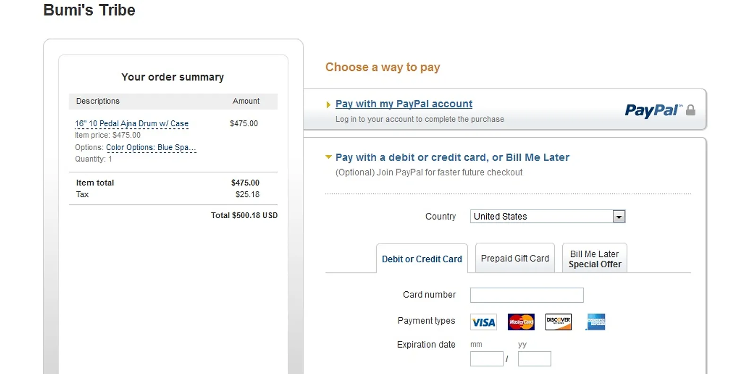Switch to Prepaid Gift Card tab
Screen dimensions: 756x374
click(x=515, y=258)
